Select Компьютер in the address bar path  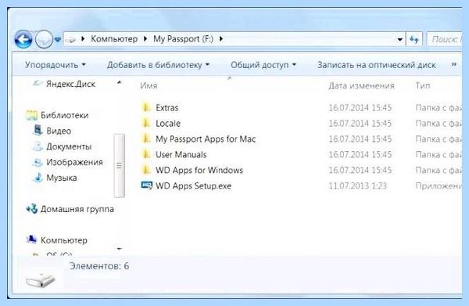[114, 39]
